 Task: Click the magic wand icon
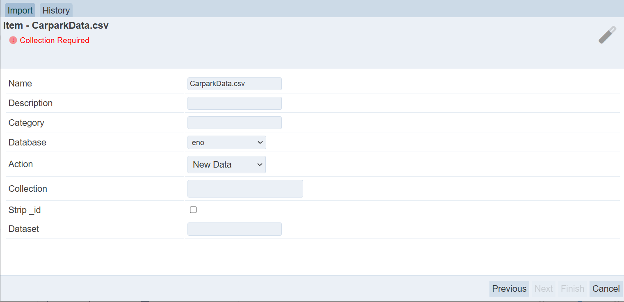point(607,35)
